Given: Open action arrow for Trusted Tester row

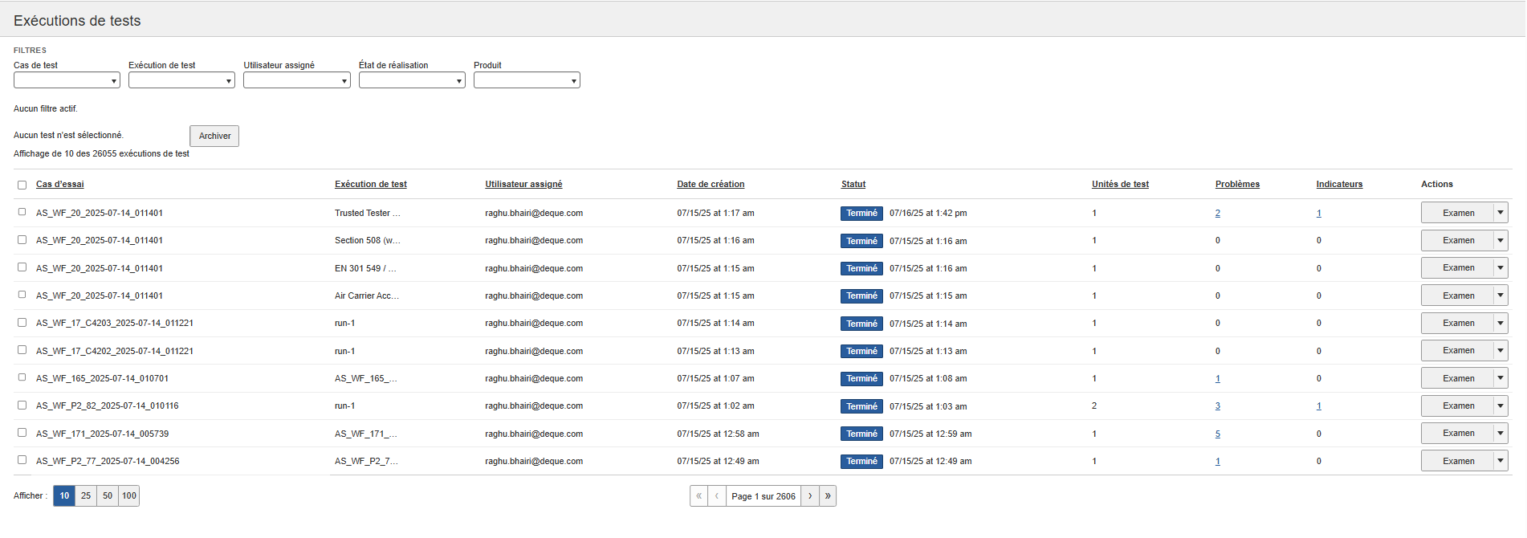Looking at the screenshot, I should 1500,213.
